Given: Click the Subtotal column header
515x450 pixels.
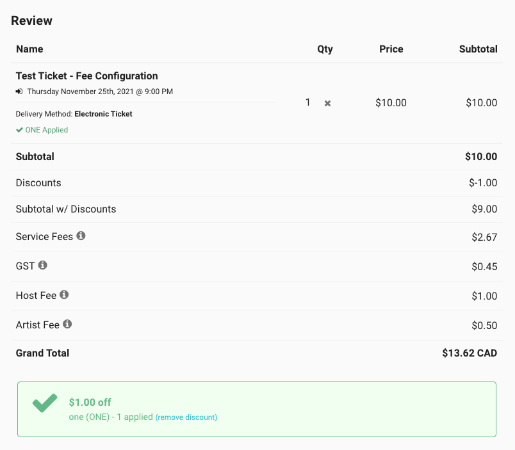Looking at the screenshot, I should 478,49.
